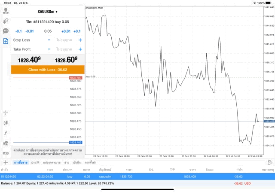This screenshot has height=192, width=275.
Task: Select the current price tag on chart axis
Action: (x=269, y=121)
